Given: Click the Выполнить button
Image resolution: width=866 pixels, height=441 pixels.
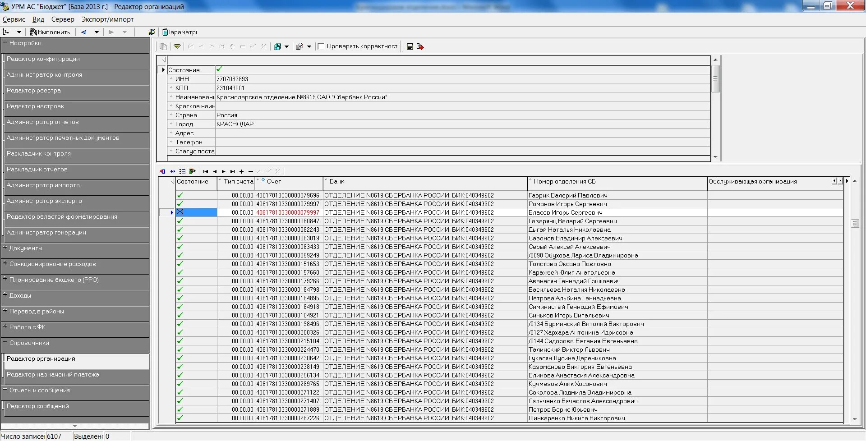Looking at the screenshot, I should [50, 32].
